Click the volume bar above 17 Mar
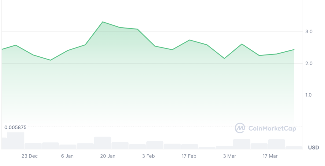The width and height of the screenshot is (325, 166). pyautogui.click(x=276, y=144)
